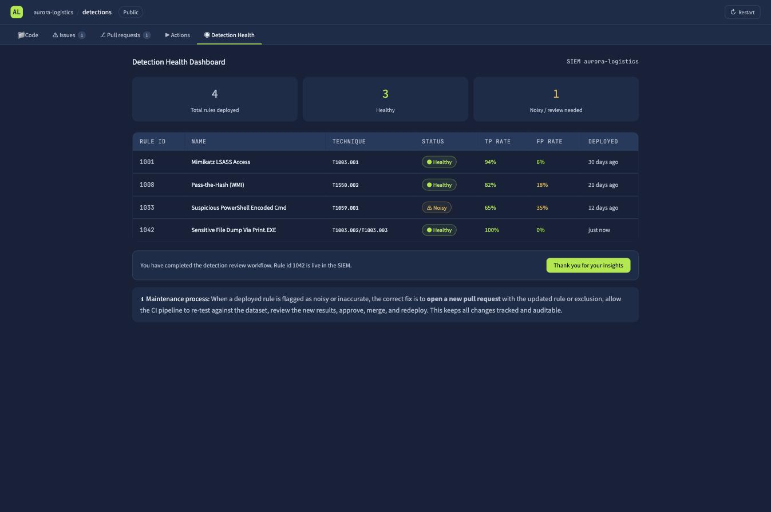The height and width of the screenshot is (512, 771).
Task: Click the Public visibility badge
Action: coord(131,12)
